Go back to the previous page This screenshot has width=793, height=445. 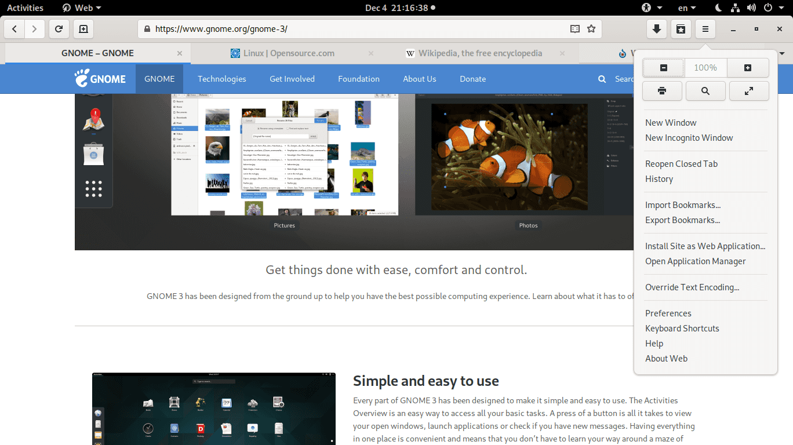[14, 29]
